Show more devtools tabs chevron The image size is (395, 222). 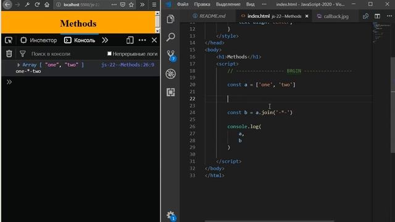coord(105,40)
